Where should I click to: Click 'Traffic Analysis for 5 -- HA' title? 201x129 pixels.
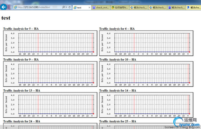21,29
